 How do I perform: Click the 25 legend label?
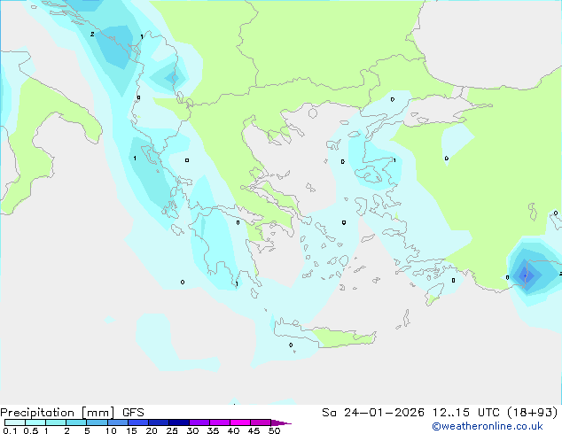click(172, 430)
